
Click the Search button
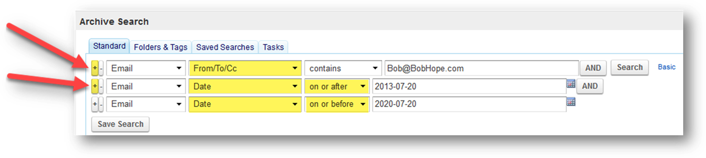coord(630,67)
